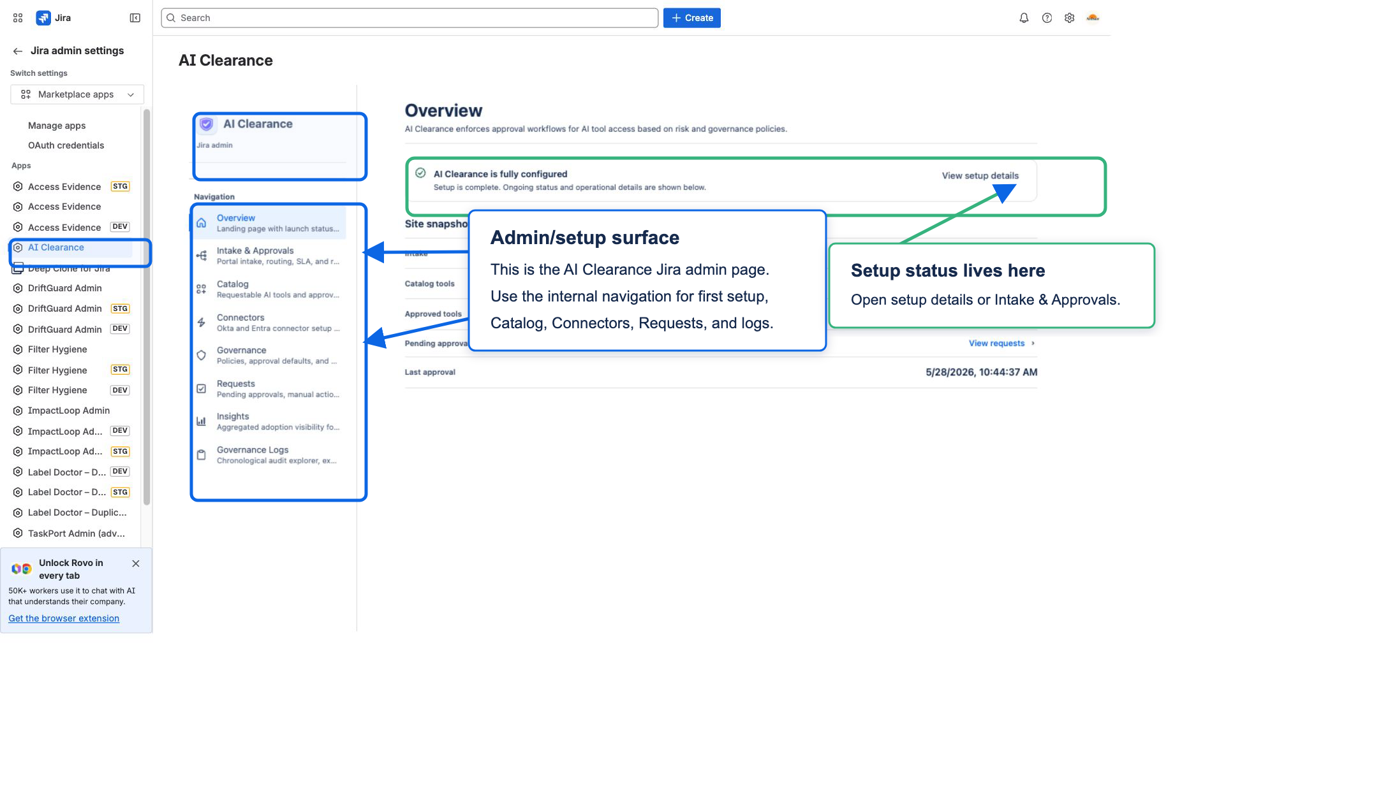
Task: Click the AI Clearance page title
Action: click(x=226, y=61)
